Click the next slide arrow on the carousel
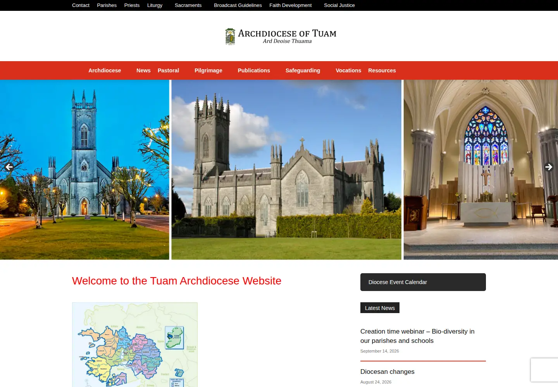 [x=549, y=167]
